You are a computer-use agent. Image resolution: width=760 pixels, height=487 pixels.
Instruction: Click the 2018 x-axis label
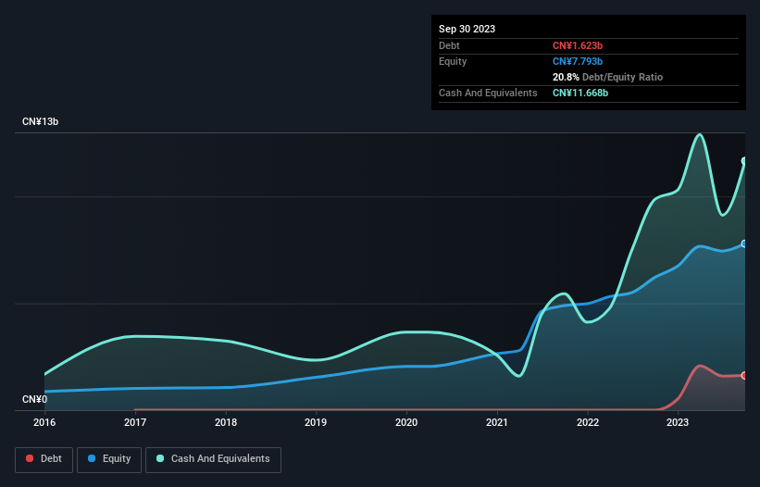(226, 422)
